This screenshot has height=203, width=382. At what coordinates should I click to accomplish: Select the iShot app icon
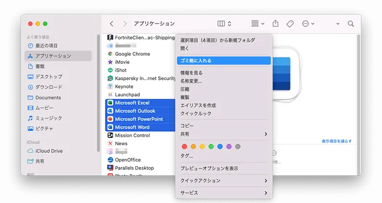(x=110, y=70)
